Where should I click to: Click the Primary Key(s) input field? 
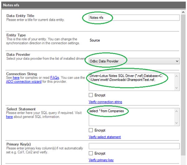tap(134, 146)
